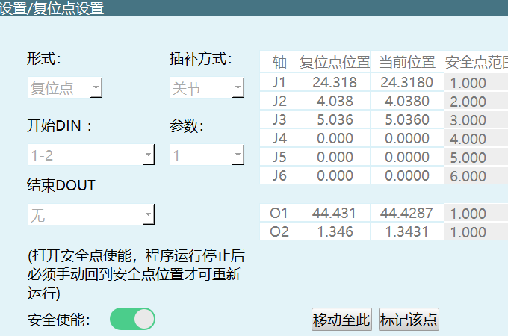Viewport: 508px width, 336px height.
Task: Edit J5 safety range field 5.000
Action: point(476,157)
